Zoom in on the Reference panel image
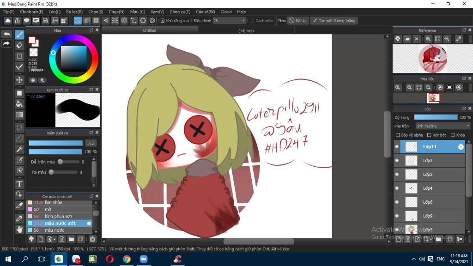This screenshot has height=266, width=473. [x=428, y=39]
